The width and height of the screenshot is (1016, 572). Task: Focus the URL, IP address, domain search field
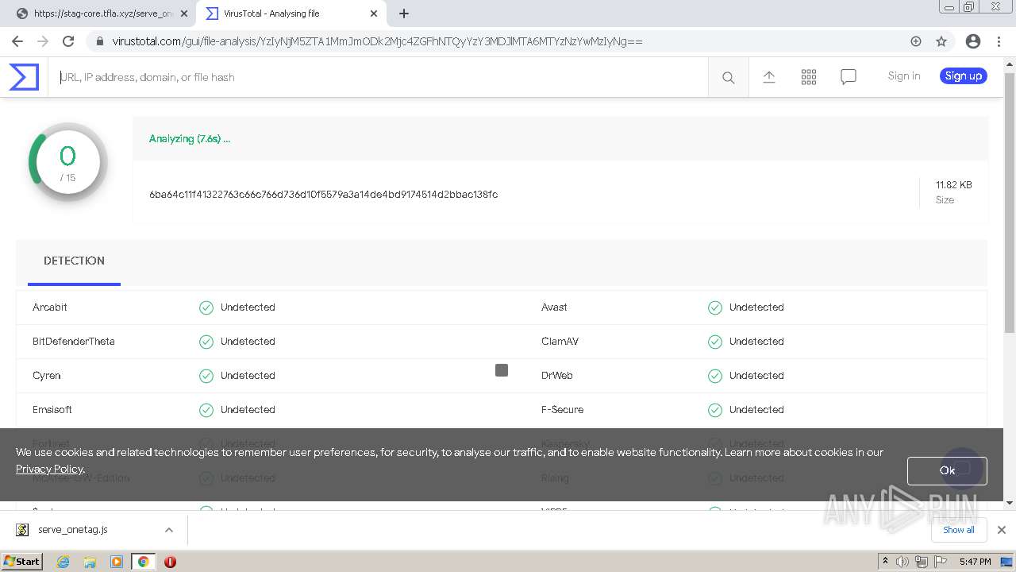[x=379, y=77]
